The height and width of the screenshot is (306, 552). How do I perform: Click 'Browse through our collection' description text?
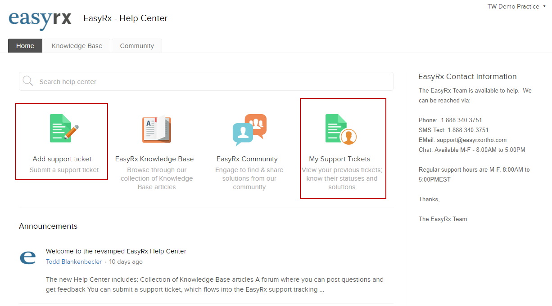[x=157, y=178]
